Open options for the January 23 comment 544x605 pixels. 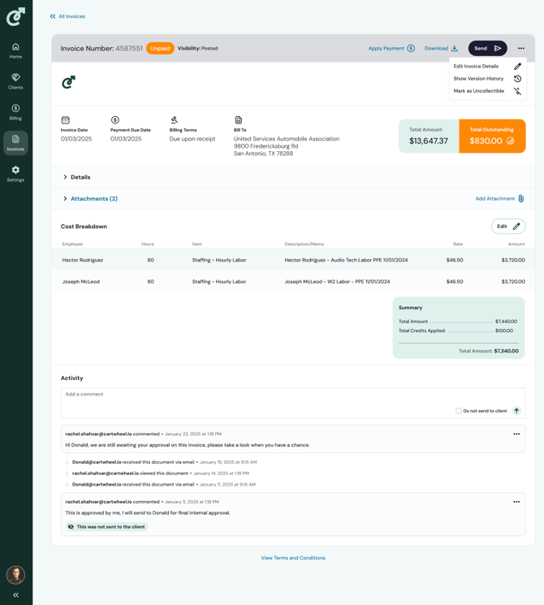(x=516, y=434)
